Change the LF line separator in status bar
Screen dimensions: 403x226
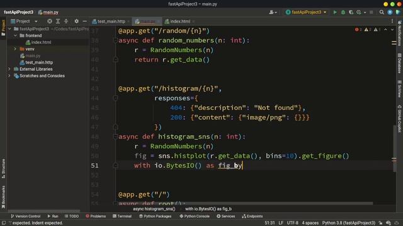(281, 223)
